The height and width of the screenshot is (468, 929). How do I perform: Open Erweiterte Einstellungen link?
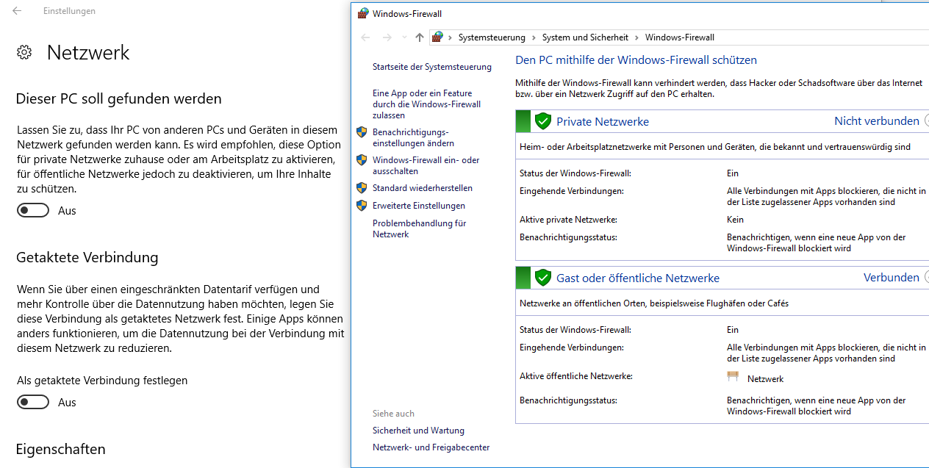pos(419,206)
